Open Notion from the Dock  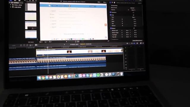[x=102, y=75]
